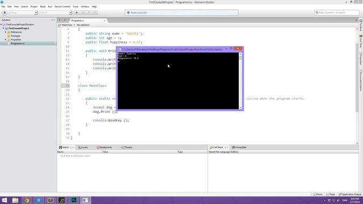Open the File menu
The width and height of the screenshot is (363, 204).
pos(3,6)
